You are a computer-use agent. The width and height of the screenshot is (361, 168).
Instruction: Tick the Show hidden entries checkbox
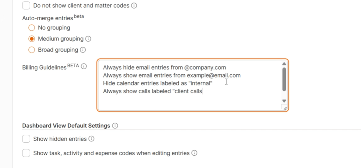point(26,139)
